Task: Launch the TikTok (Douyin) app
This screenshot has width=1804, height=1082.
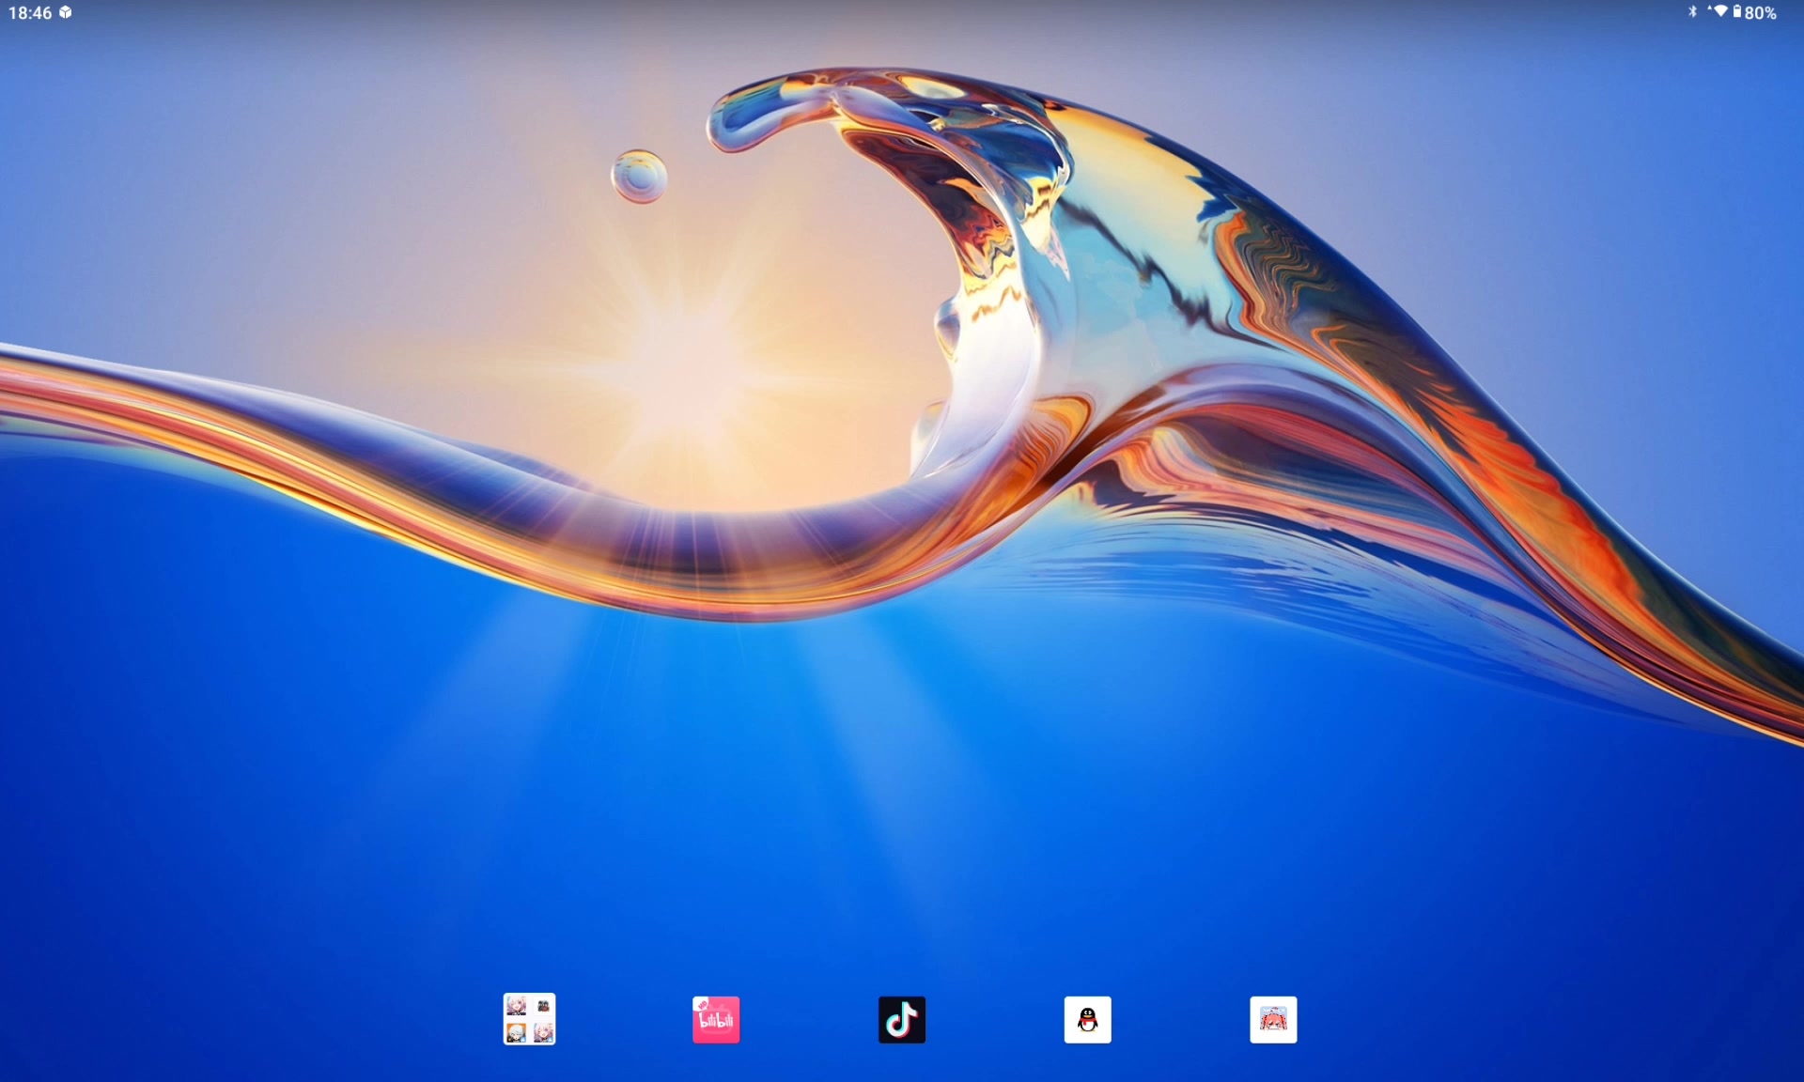Action: pyautogui.click(x=901, y=1019)
